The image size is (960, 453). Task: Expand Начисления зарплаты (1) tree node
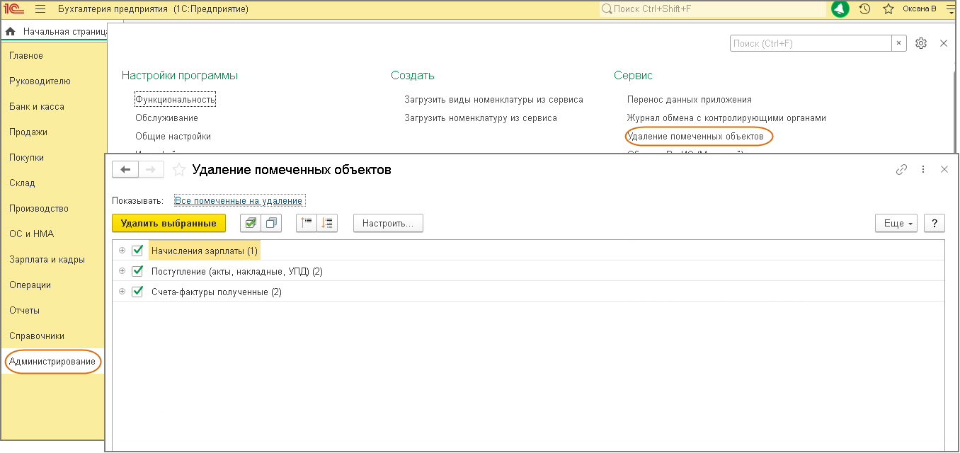(122, 251)
